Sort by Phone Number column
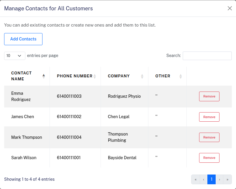Viewport: 236px width, 189px height. [x=75, y=76]
